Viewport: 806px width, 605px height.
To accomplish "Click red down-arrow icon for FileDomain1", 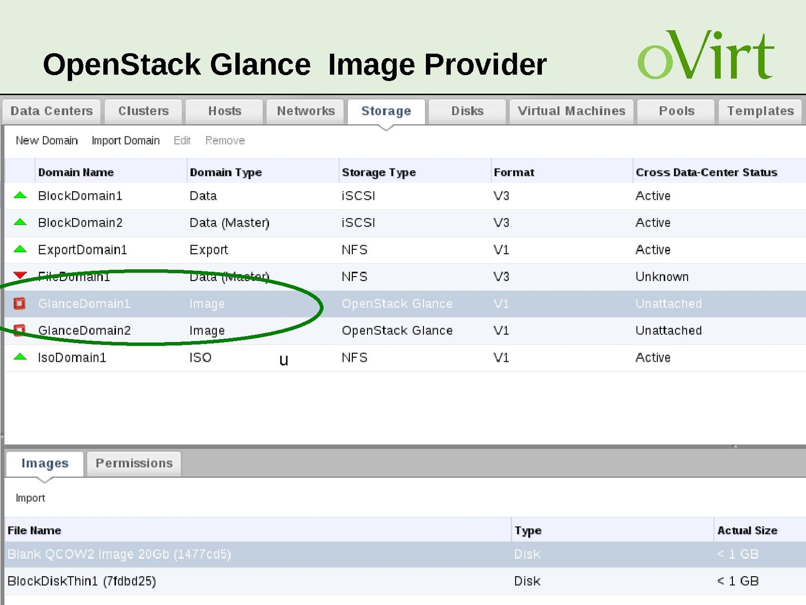I will click(20, 276).
